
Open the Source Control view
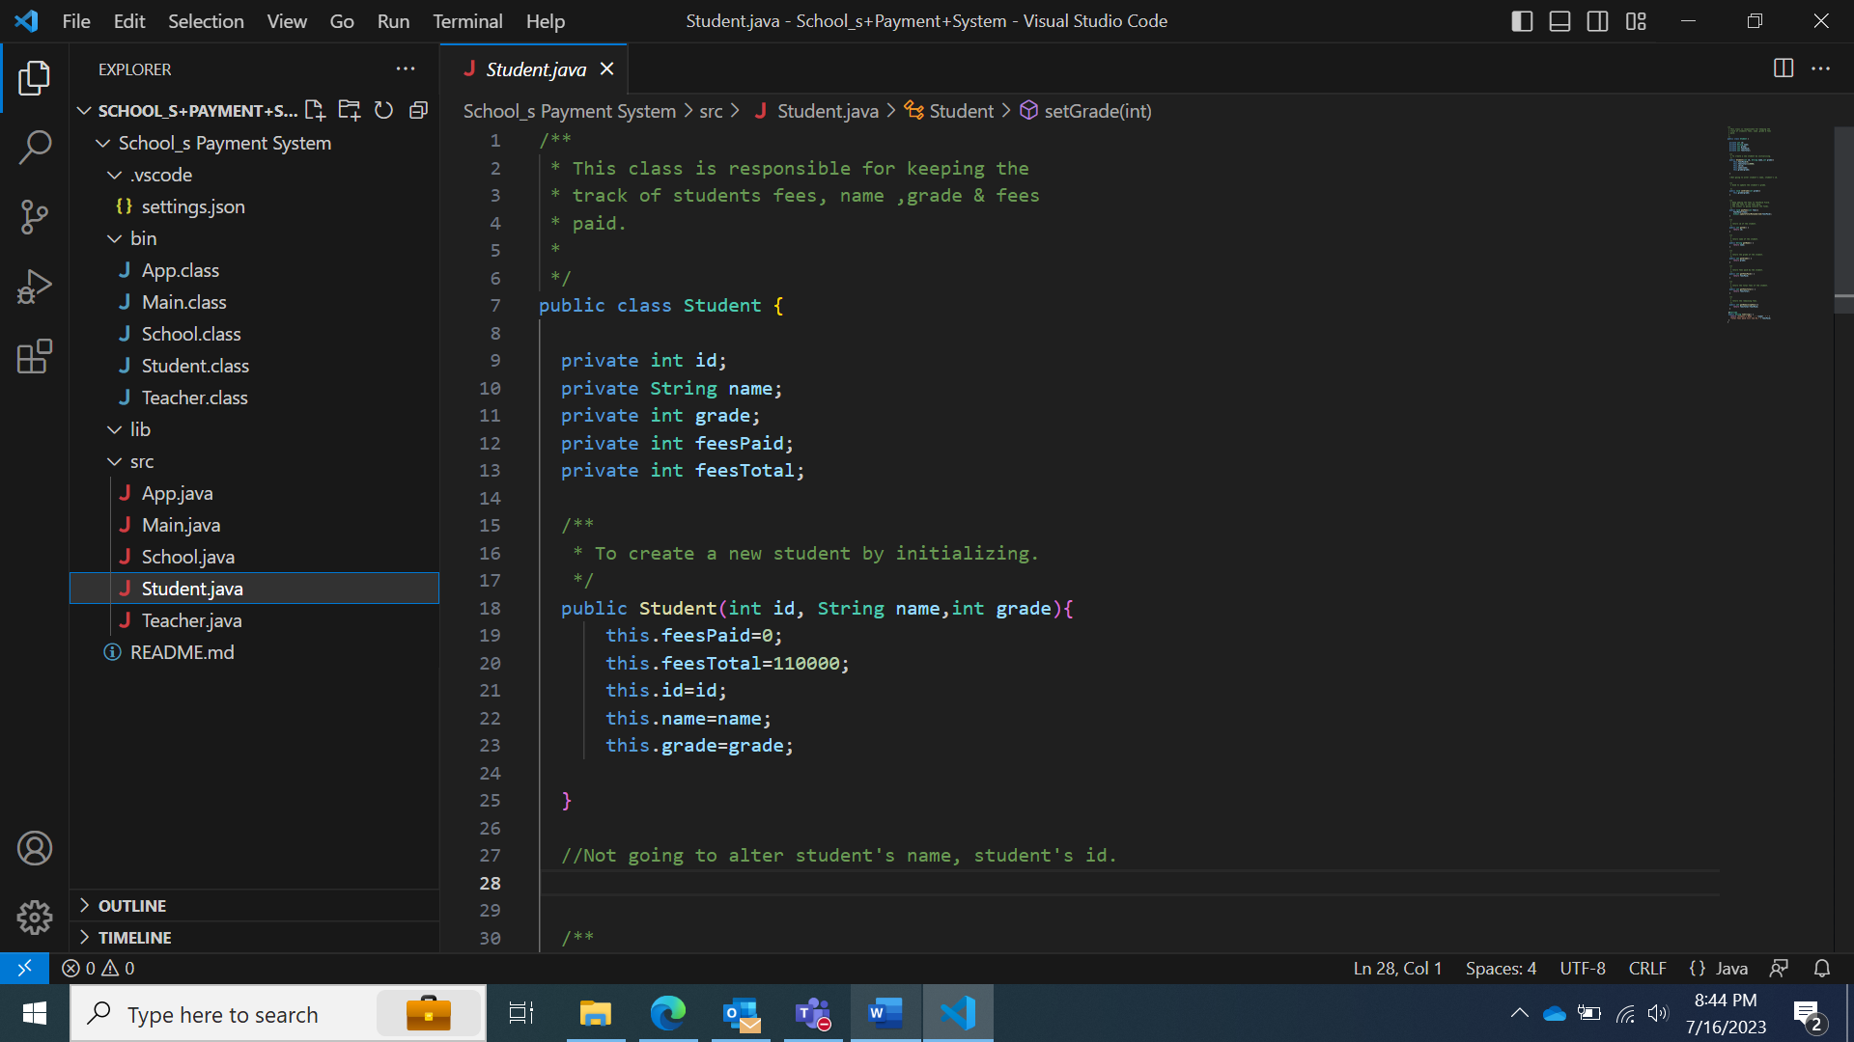[x=35, y=217]
